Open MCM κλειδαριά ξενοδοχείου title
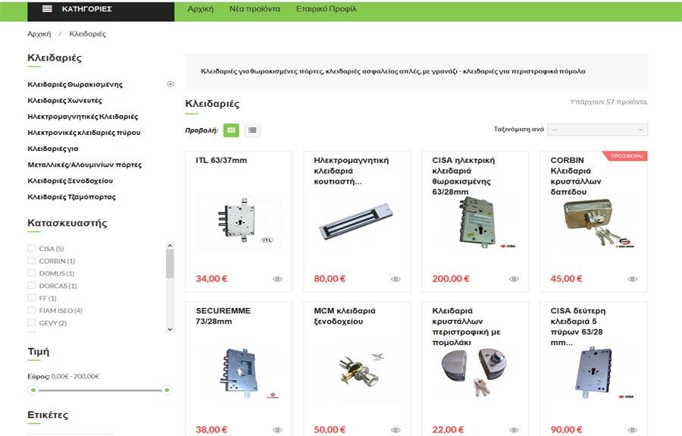The height and width of the screenshot is (436, 682). click(345, 316)
